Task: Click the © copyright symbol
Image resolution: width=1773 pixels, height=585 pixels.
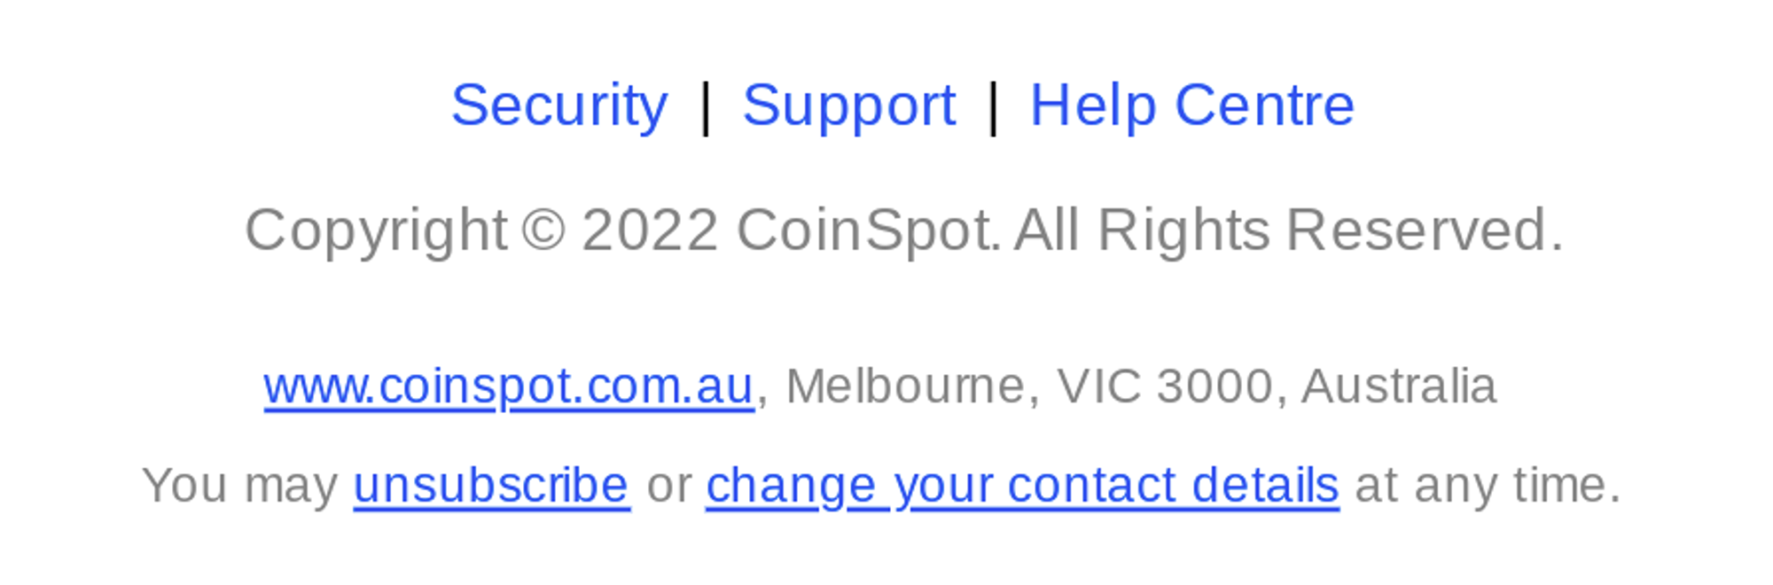Action: [543, 230]
